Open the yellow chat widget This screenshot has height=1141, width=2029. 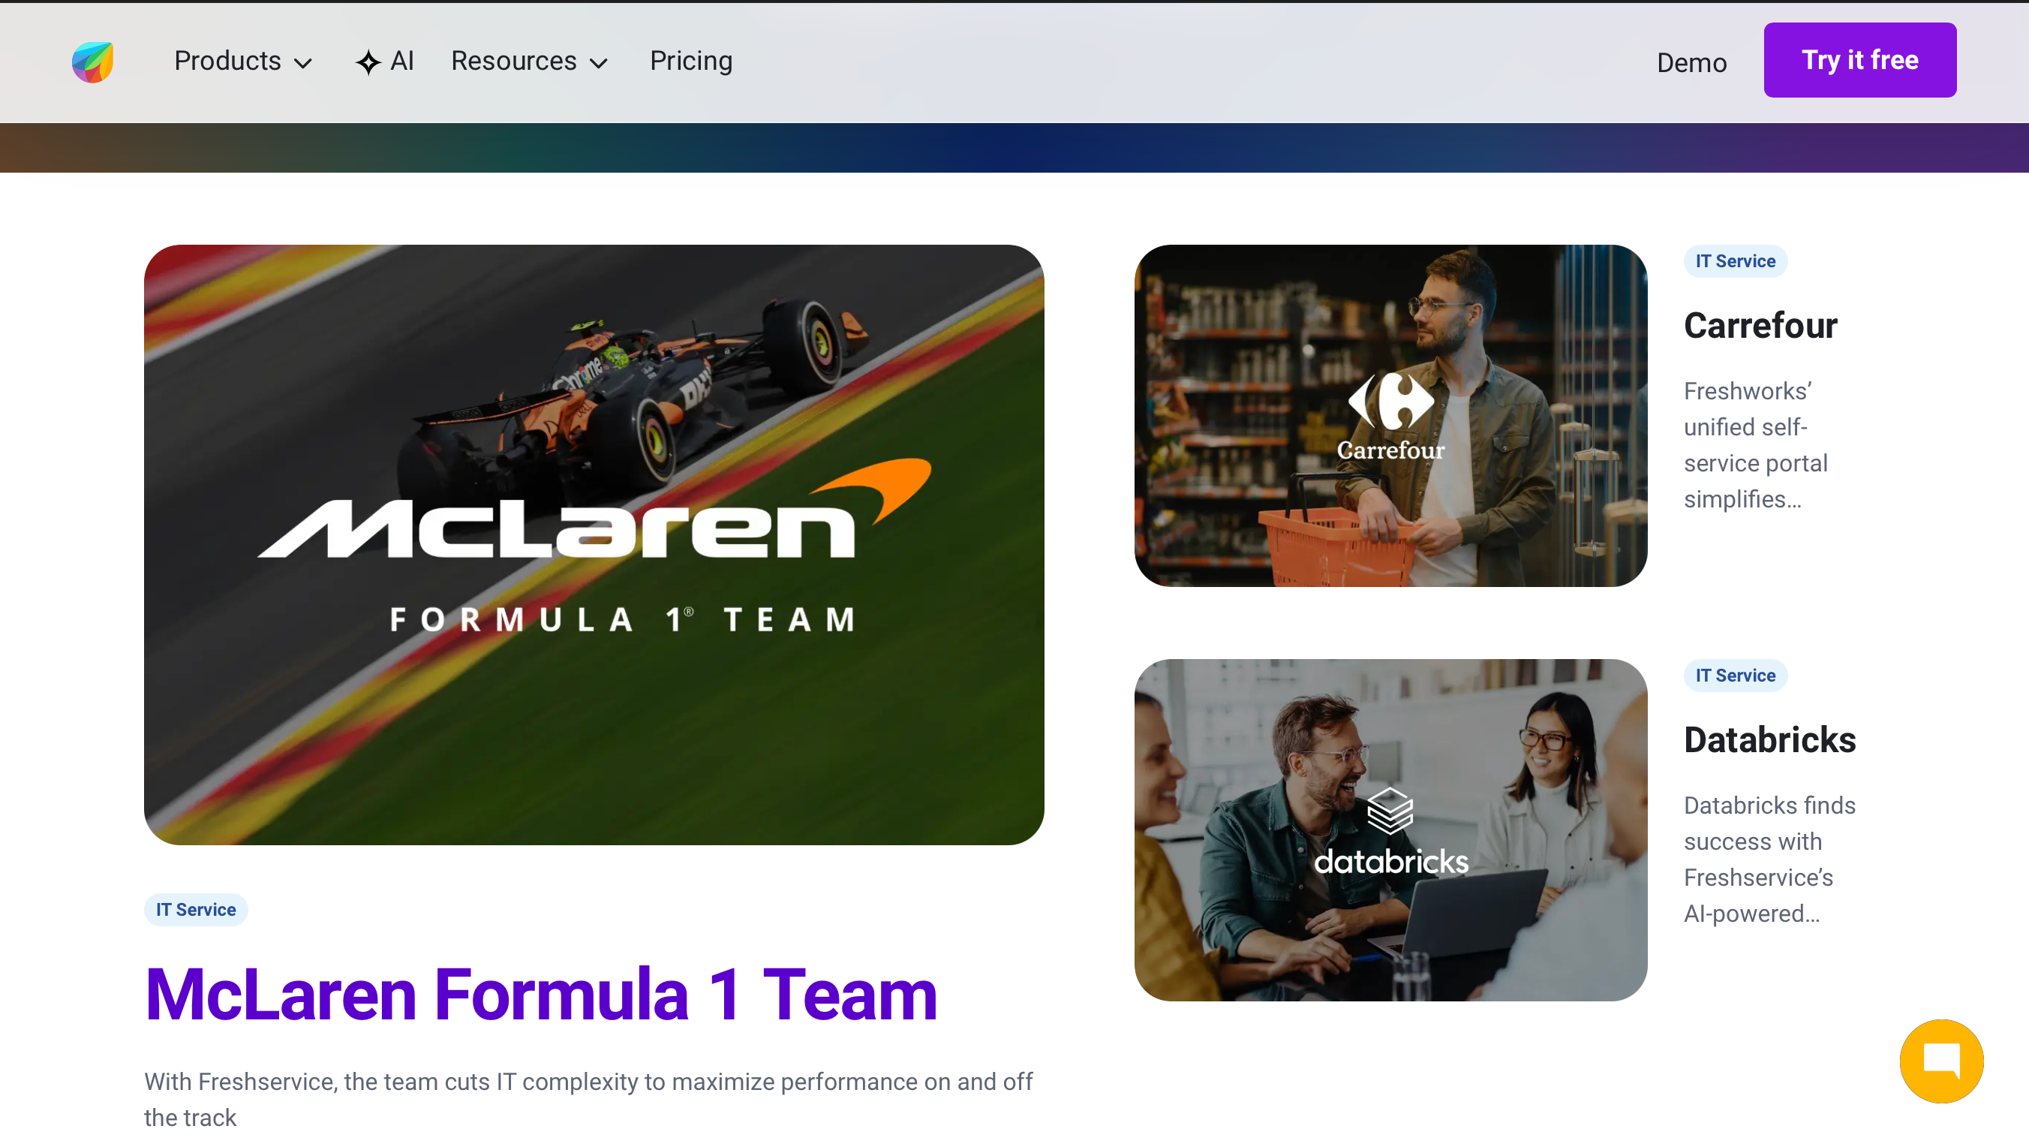point(1940,1061)
